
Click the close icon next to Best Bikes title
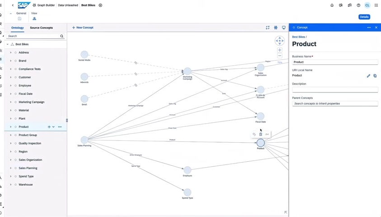coord(100,5)
